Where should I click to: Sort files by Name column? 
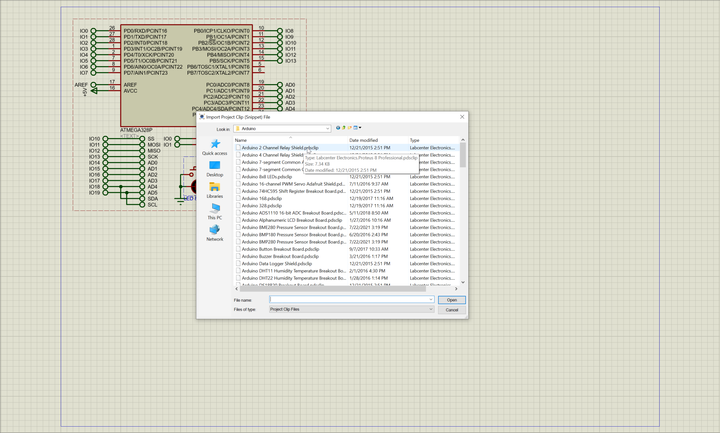pos(291,140)
